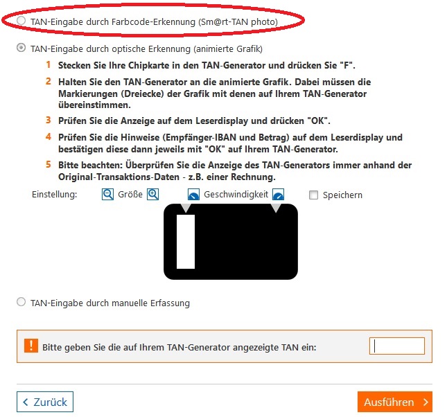This screenshot has height=417, width=447.
Task: Click the 'Ausführen' text on orange button
Action: click(389, 402)
